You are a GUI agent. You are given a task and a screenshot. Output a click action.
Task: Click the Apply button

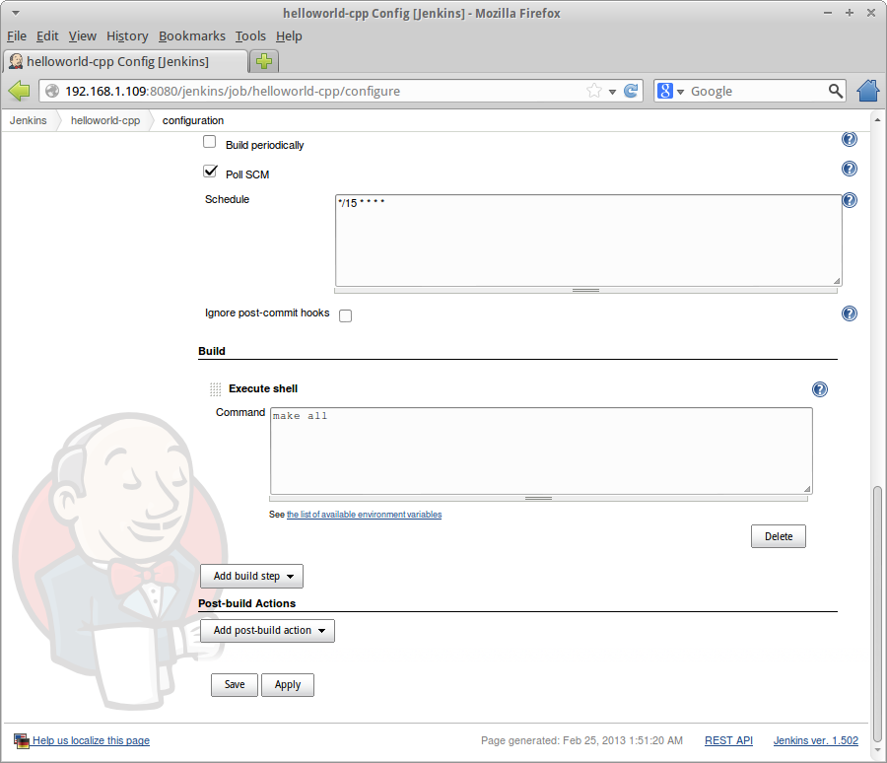coord(288,685)
